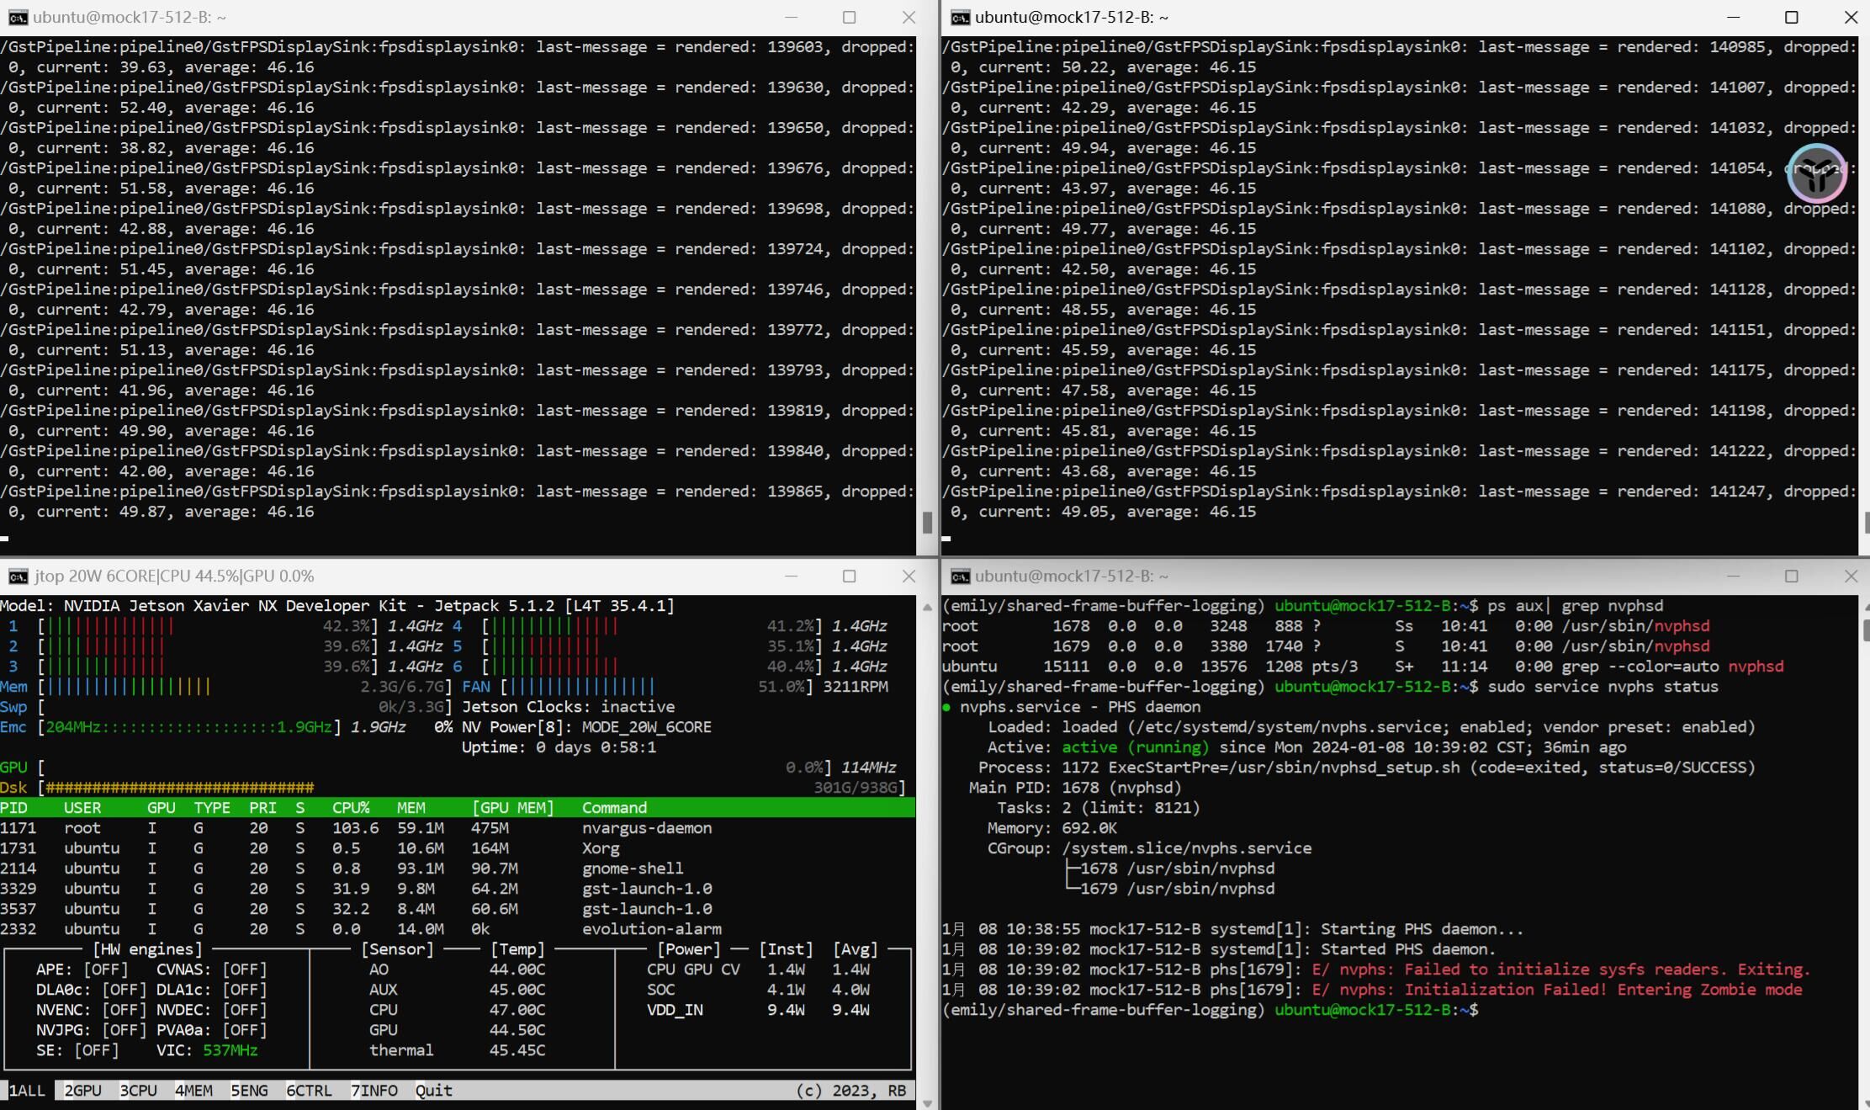The height and width of the screenshot is (1110, 1870).
Task: Close the jtop window
Action: pos(909,576)
